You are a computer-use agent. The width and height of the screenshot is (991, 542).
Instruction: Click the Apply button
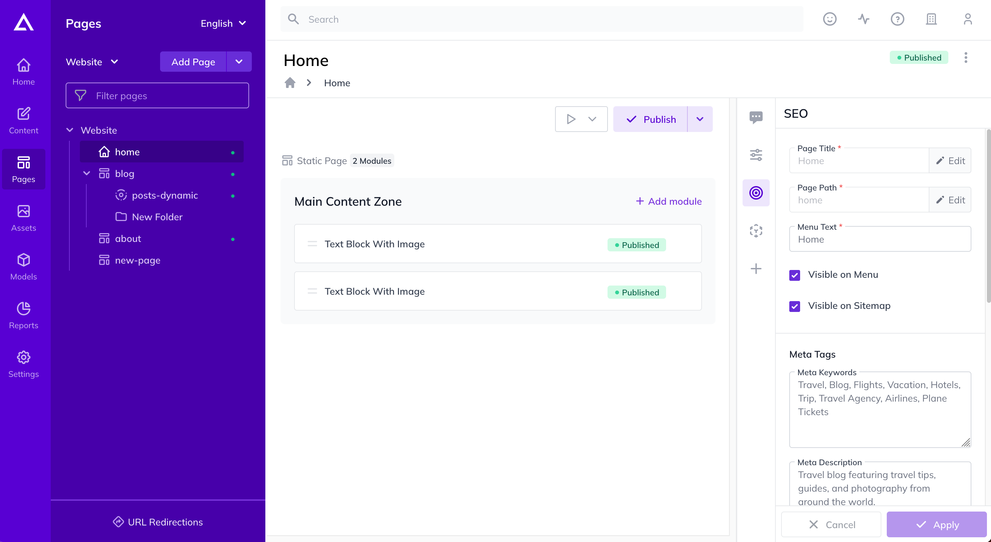[x=937, y=525]
